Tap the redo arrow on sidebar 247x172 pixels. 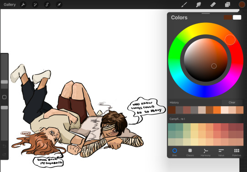(5, 155)
